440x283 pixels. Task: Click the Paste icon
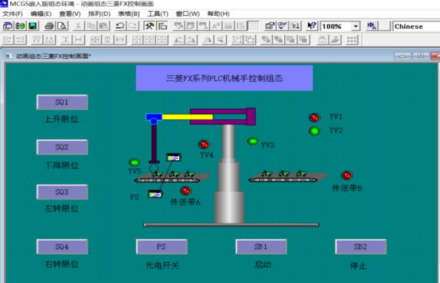(104, 26)
